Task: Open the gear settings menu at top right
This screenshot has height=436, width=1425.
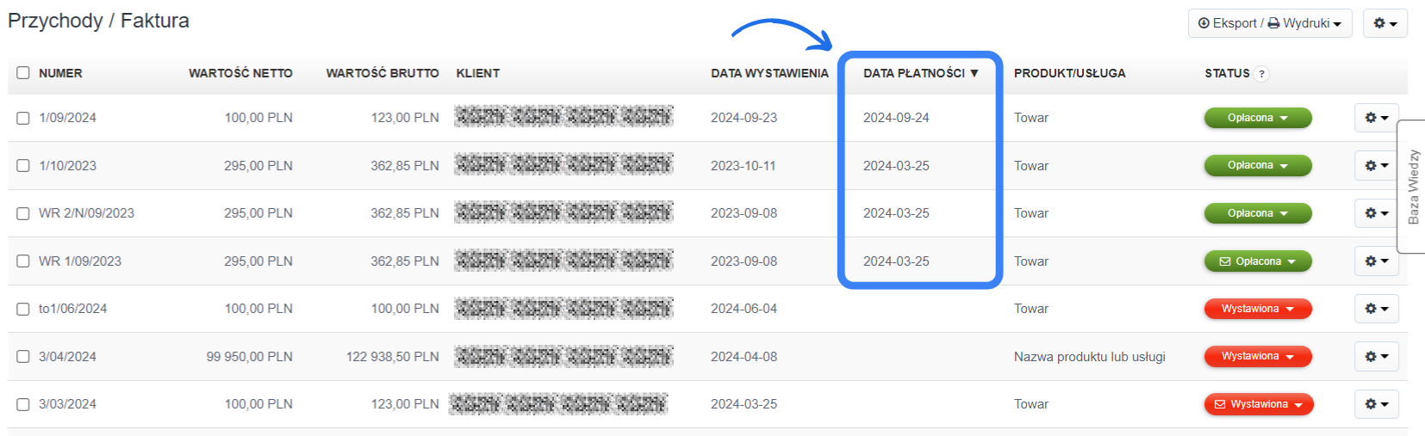Action: [1385, 23]
